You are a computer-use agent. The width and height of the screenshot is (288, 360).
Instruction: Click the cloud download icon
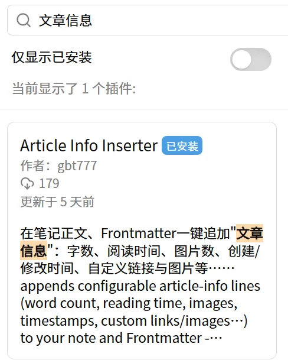click(x=27, y=183)
